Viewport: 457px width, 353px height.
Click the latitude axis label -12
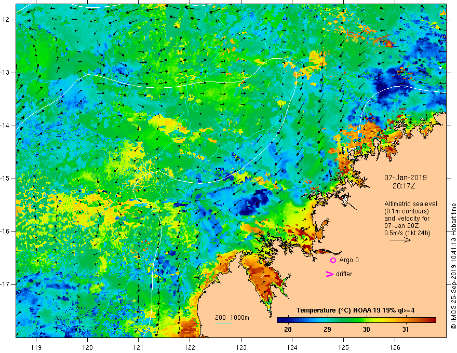[x=5, y=20]
